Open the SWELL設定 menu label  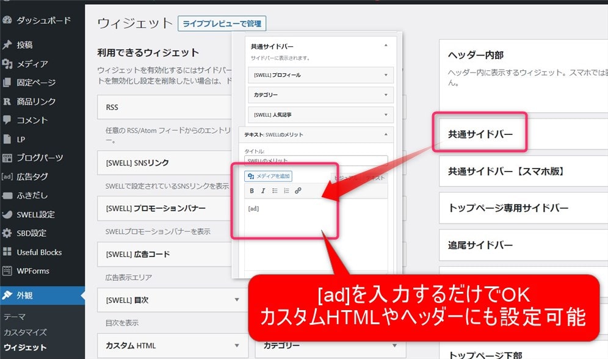tap(35, 214)
